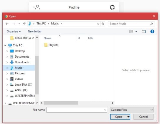This screenshot has height=124, width=160.
Task: Expand the Pictures tree node
Action: click(x=7, y=74)
